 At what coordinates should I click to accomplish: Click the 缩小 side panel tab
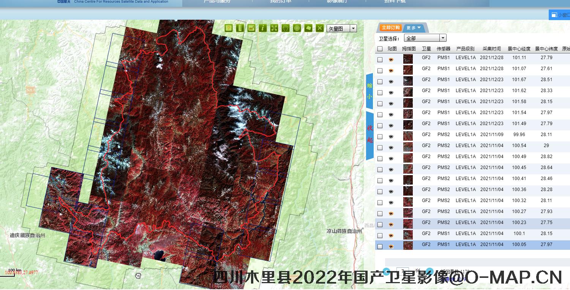click(369, 91)
